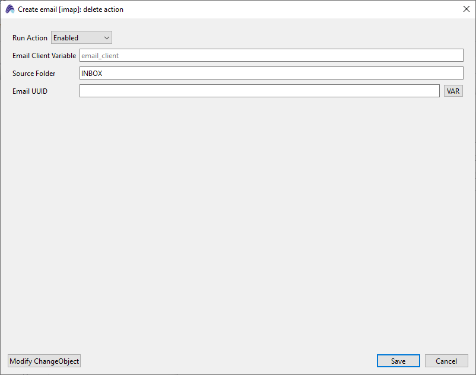Click inside the Source Folder field
The image size is (476, 375).
click(x=271, y=73)
